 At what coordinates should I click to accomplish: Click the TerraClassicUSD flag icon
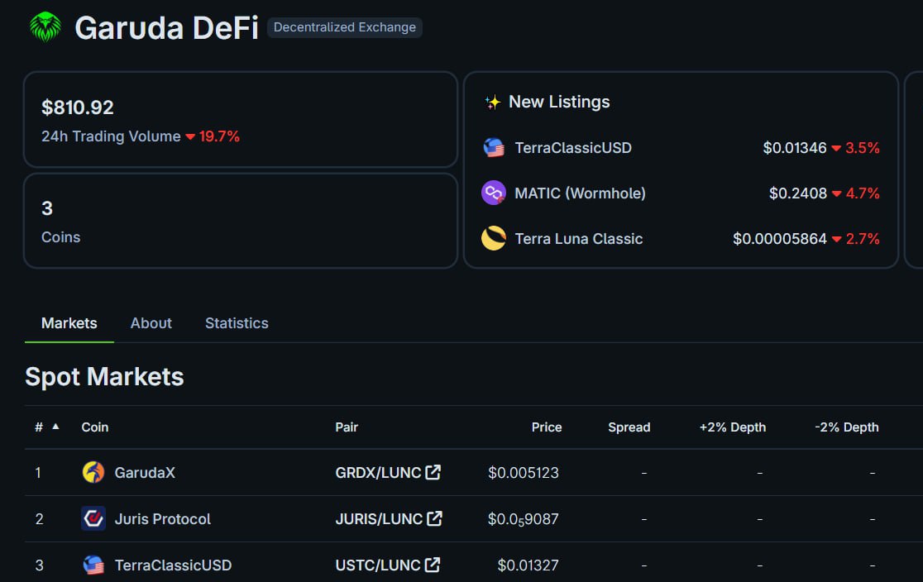tap(494, 147)
